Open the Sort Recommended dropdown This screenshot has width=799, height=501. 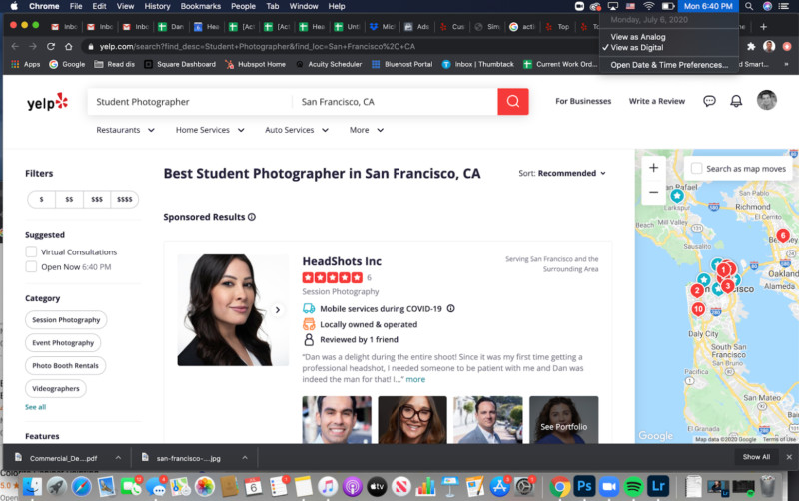coord(562,173)
